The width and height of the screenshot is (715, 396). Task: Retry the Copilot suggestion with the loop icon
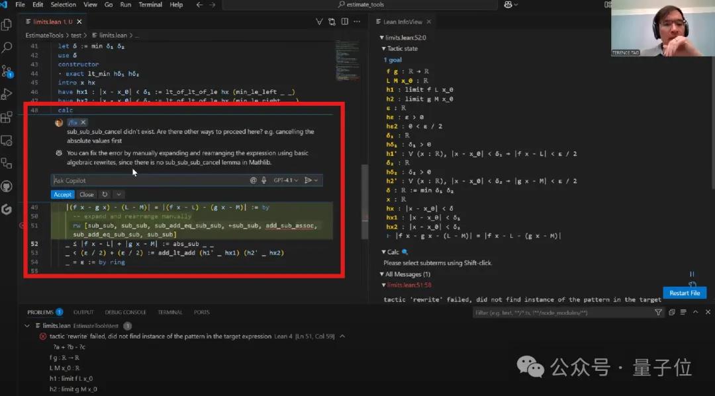coord(105,194)
